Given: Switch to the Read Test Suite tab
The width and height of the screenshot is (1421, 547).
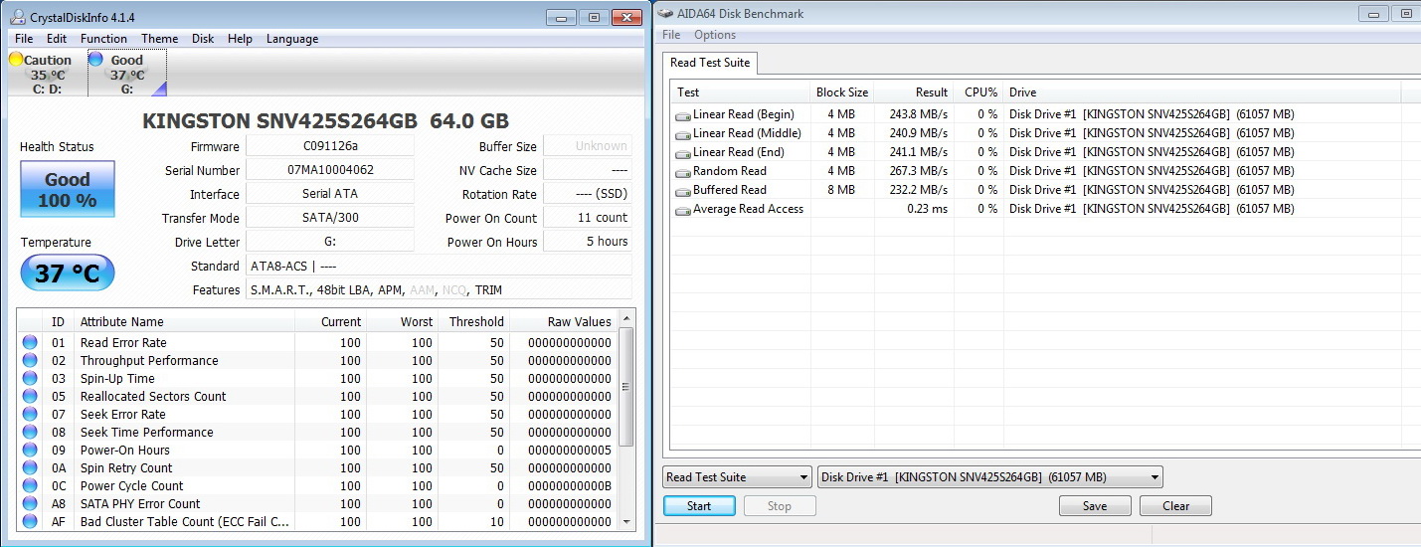Looking at the screenshot, I should coord(710,63).
